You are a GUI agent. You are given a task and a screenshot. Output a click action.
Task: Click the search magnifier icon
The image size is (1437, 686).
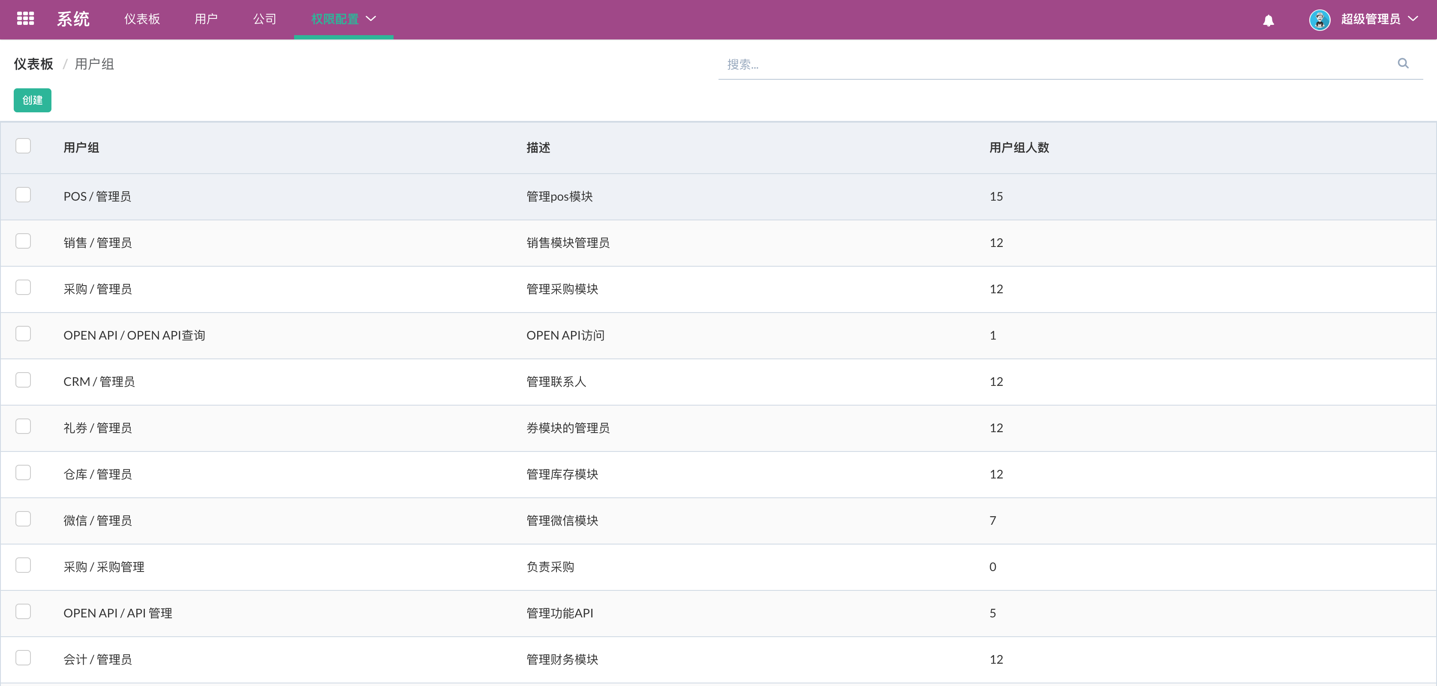pyautogui.click(x=1403, y=63)
